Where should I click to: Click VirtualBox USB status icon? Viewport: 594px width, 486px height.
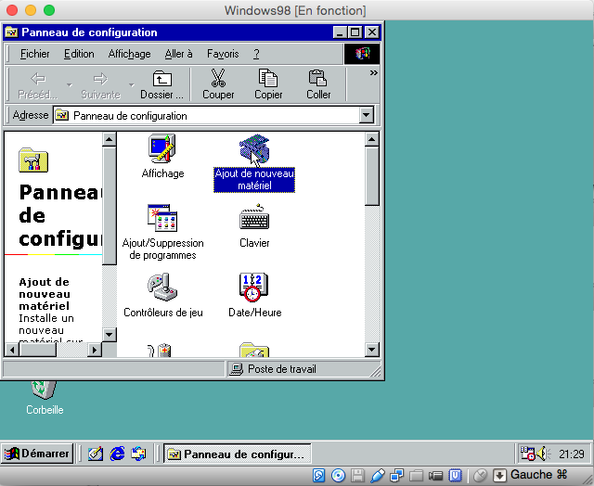pos(378,476)
